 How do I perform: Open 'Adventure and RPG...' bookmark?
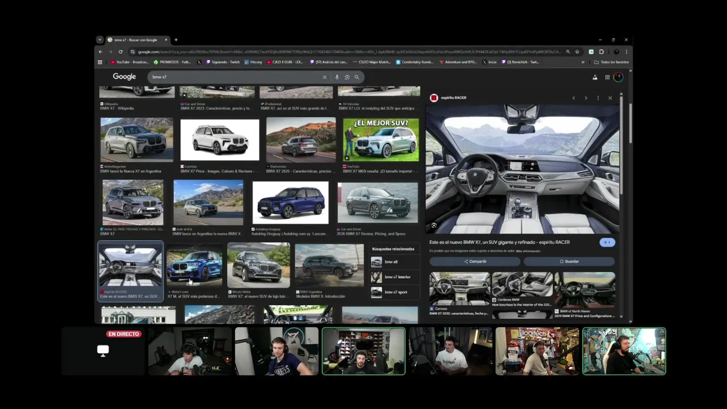[458, 62]
